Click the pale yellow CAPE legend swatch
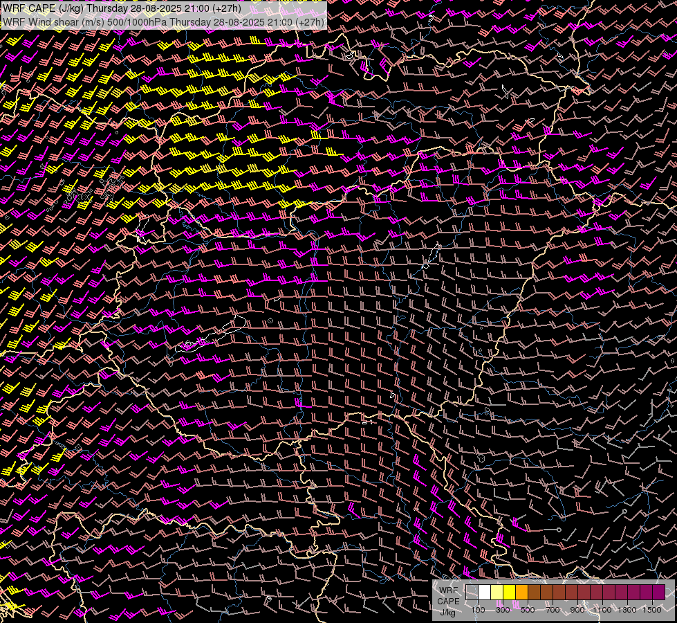The height and width of the screenshot is (623, 677). coord(497,593)
